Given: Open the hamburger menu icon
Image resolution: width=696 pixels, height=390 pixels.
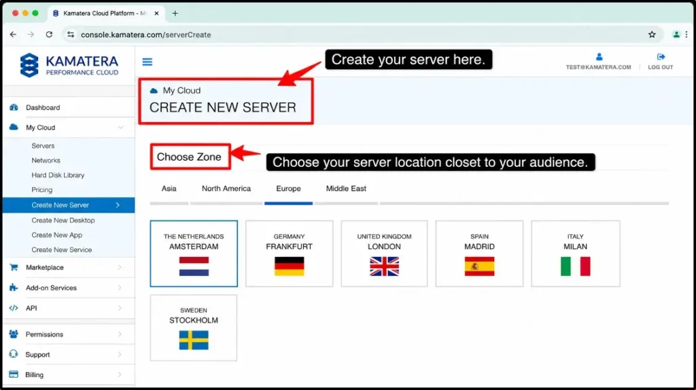Looking at the screenshot, I should pyautogui.click(x=147, y=62).
